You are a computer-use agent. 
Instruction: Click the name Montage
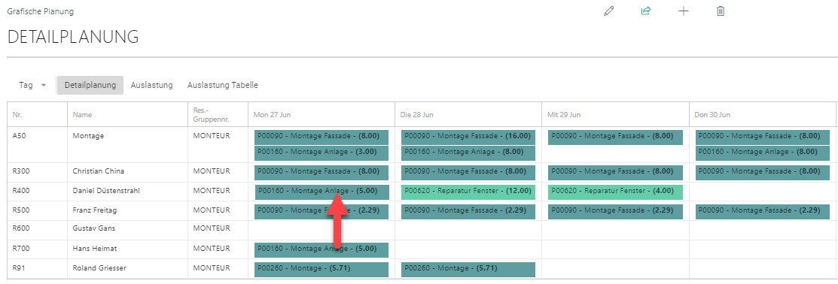click(88, 136)
